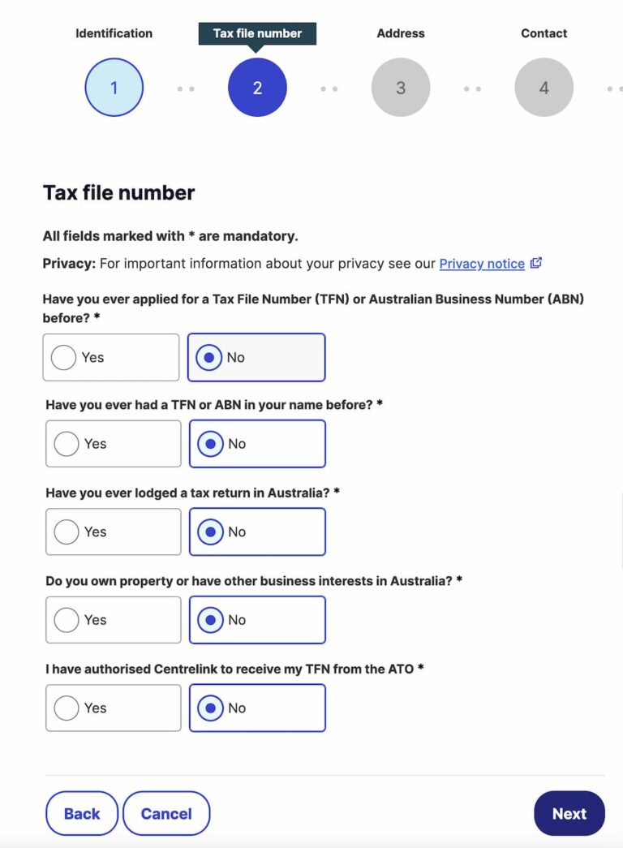This screenshot has width=623, height=848.
Task: Jump to step 4 Contact circle
Action: tap(544, 88)
